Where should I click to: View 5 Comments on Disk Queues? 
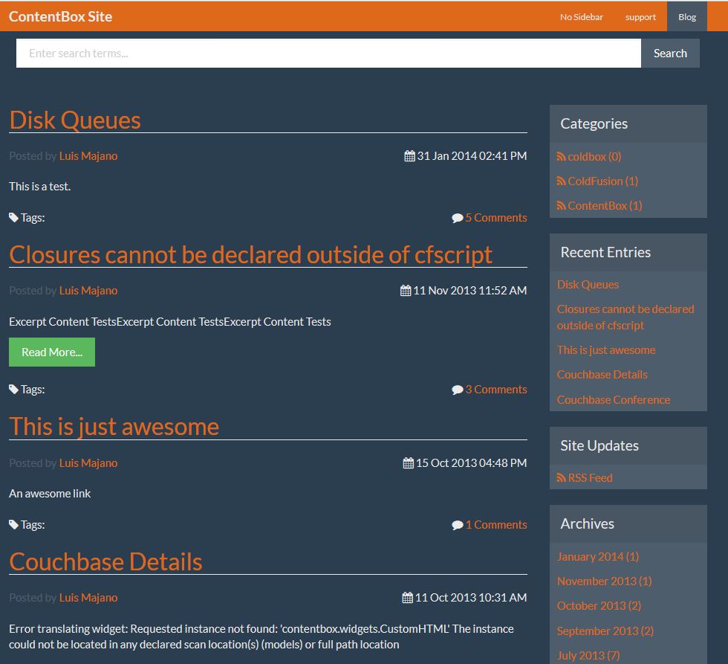[x=495, y=218]
